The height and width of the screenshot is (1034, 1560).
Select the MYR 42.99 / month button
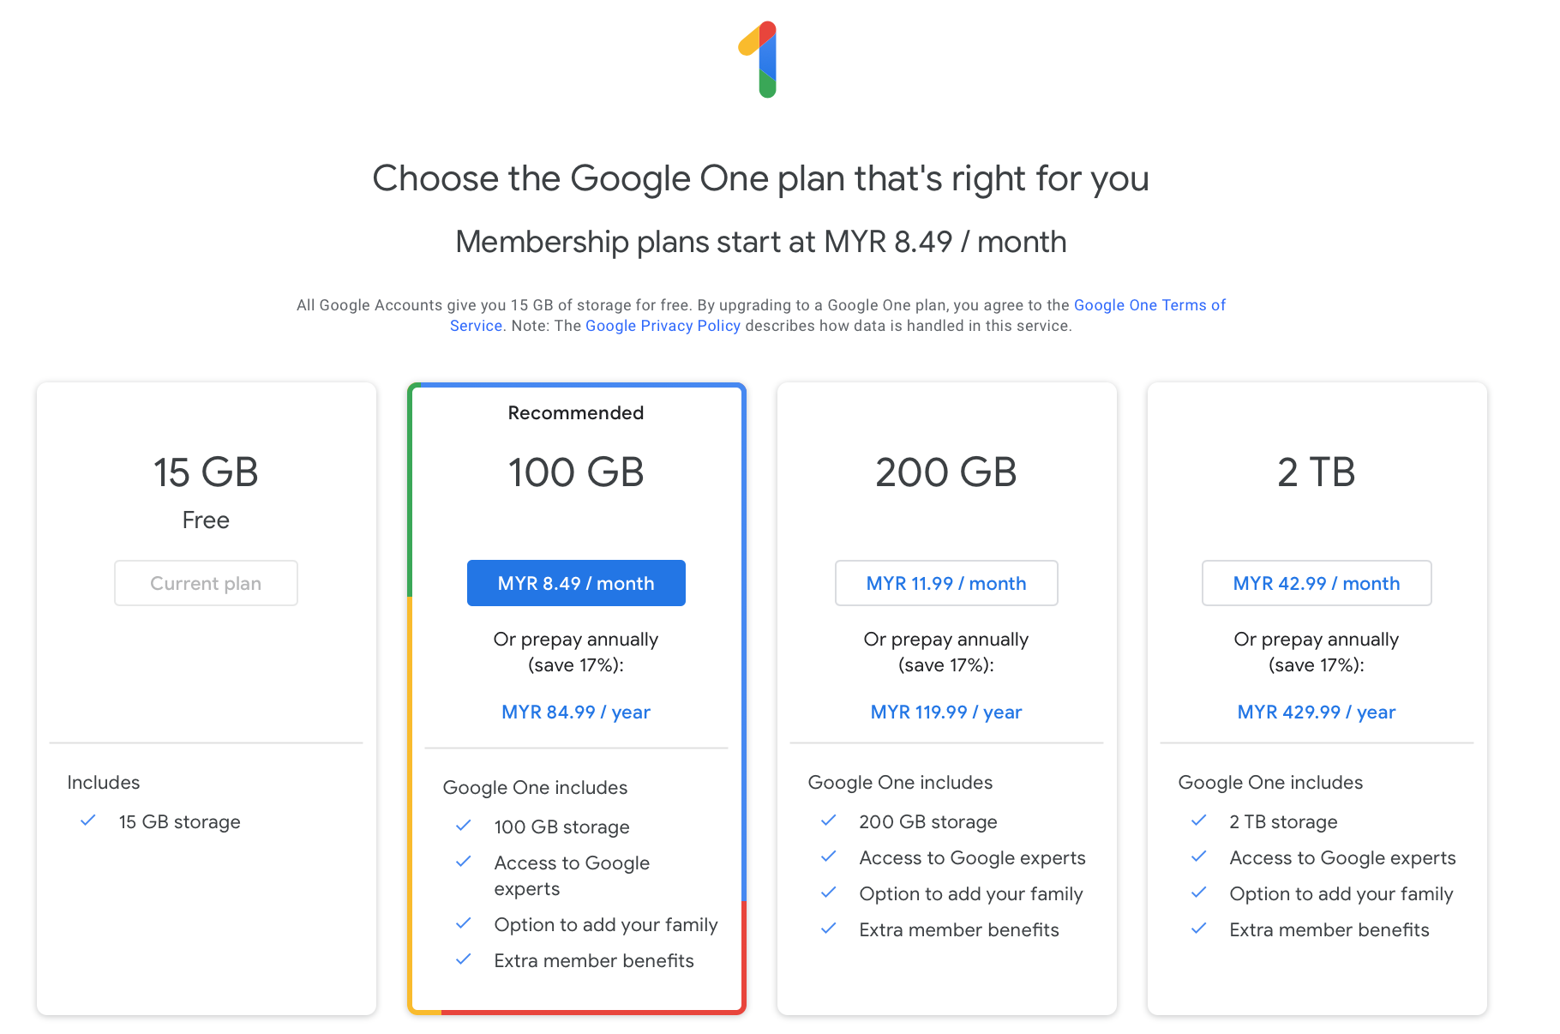tap(1317, 583)
